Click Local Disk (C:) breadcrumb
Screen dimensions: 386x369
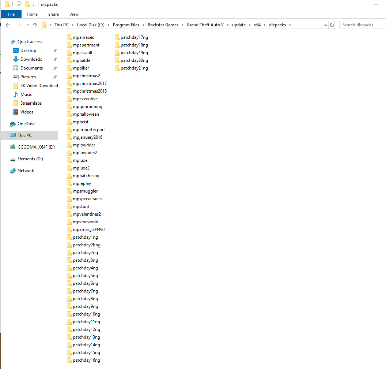[91, 25]
